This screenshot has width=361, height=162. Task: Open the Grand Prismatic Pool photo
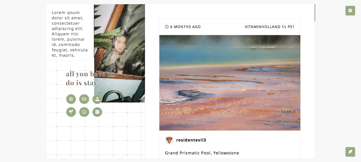pyautogui.click(x=230, y=83)
